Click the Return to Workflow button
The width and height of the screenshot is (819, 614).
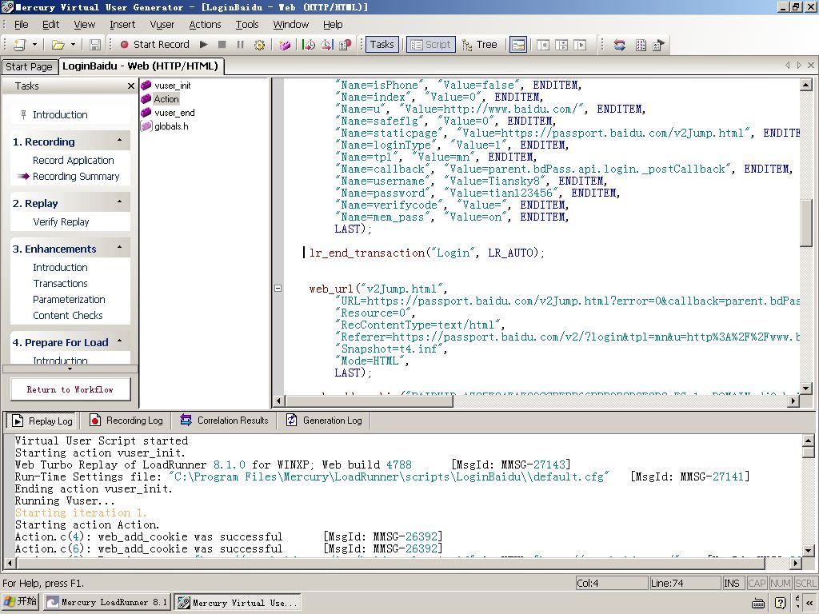(70, 389)
